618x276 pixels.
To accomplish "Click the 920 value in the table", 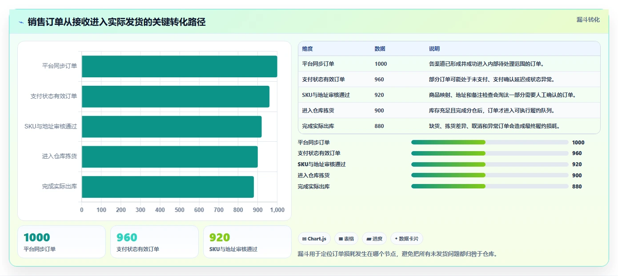I will click(379, 95).
